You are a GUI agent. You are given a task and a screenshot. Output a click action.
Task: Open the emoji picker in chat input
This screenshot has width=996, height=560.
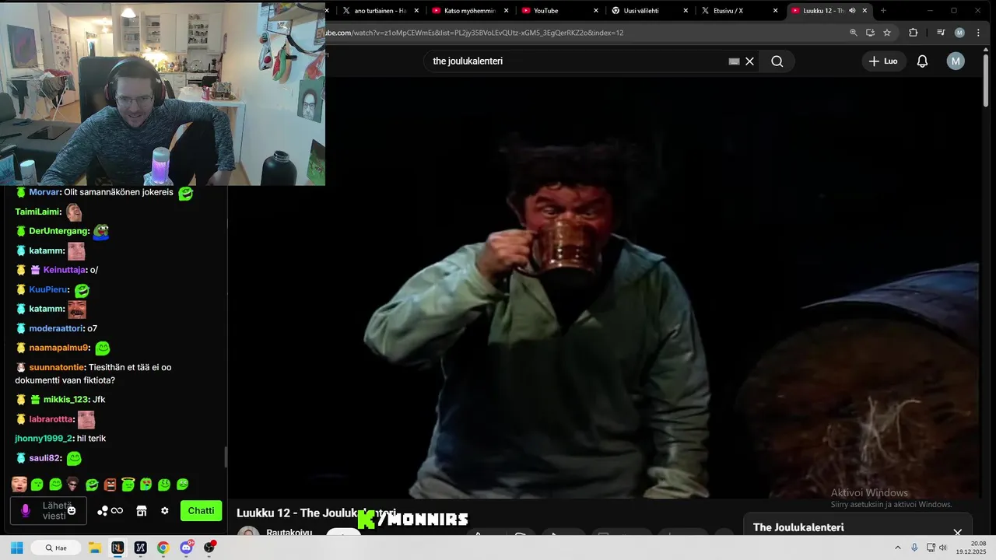pos(72,510)
